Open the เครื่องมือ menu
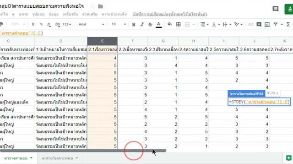Screen dimensions: 293x164 pyautogui.click(x=70, y=14)
